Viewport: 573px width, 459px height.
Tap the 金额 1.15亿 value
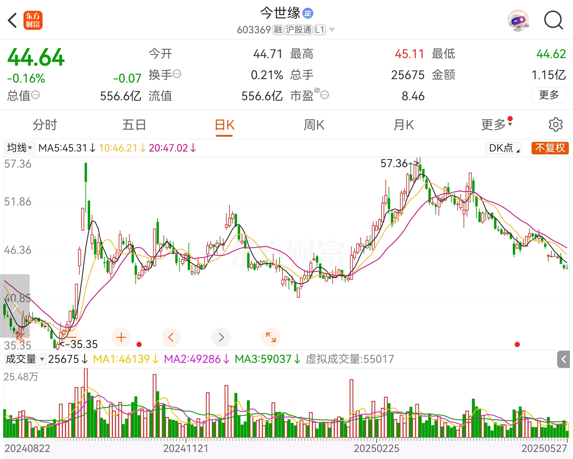click(549, 75)
